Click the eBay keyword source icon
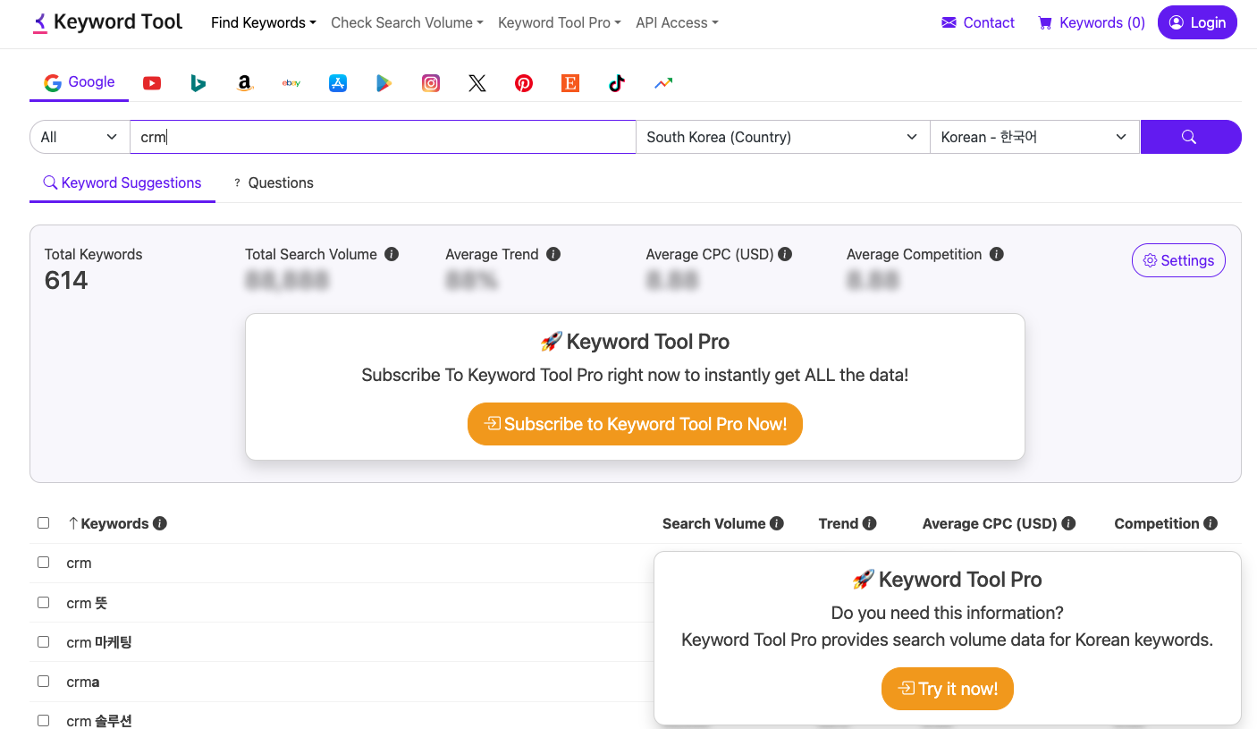The height and width of the screenshot is (729, 1257). [x=291, y=82]
